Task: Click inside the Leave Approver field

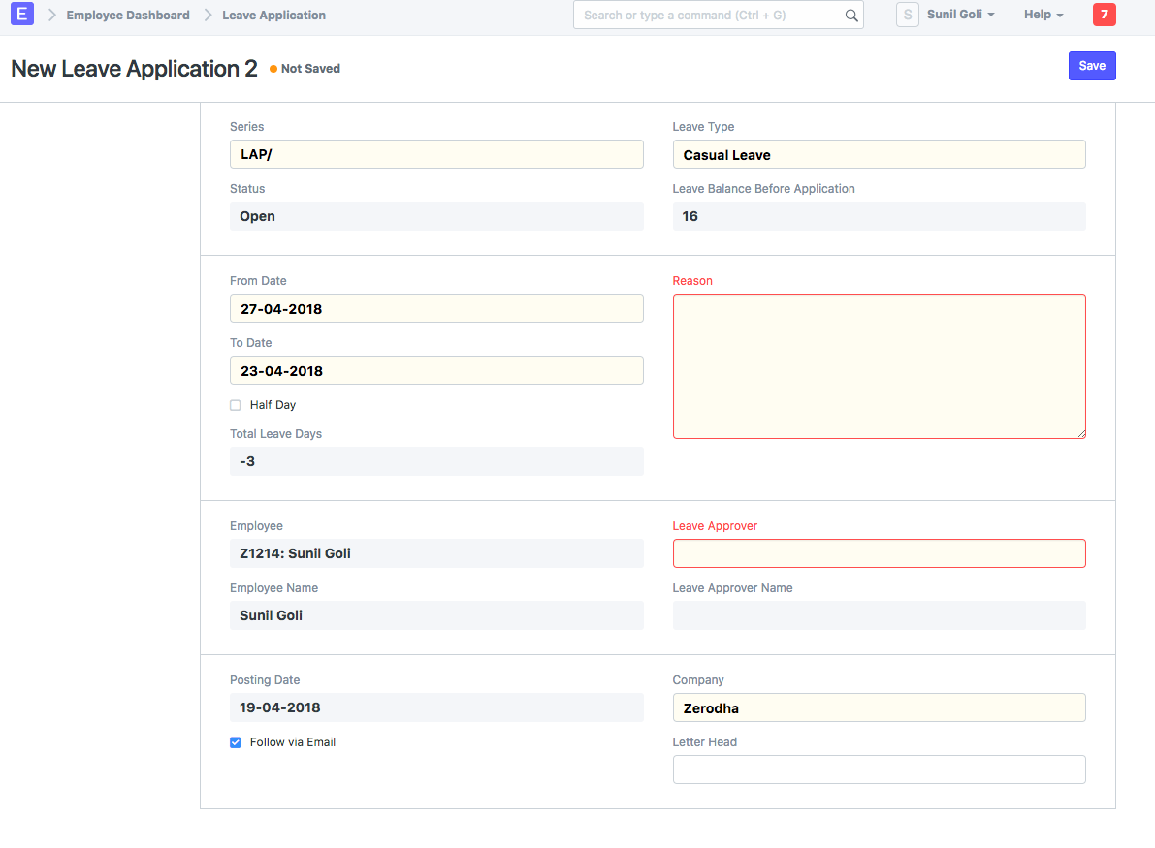Action: (x=879, y=553)
